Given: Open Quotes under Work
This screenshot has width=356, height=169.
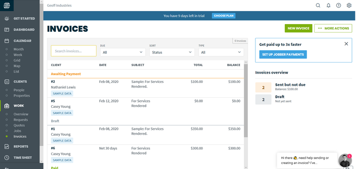Looking at the screenshot, I should tap(19, 125).
